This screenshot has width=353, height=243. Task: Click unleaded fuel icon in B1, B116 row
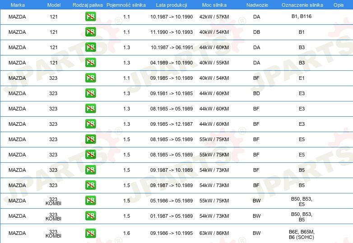point(90,17)
